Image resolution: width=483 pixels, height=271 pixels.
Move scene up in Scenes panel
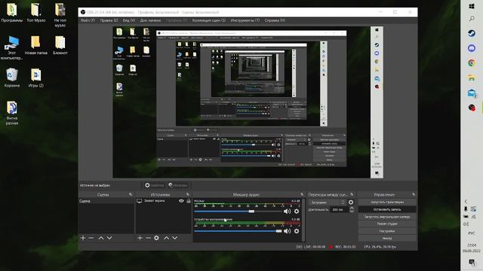(100, 238)
